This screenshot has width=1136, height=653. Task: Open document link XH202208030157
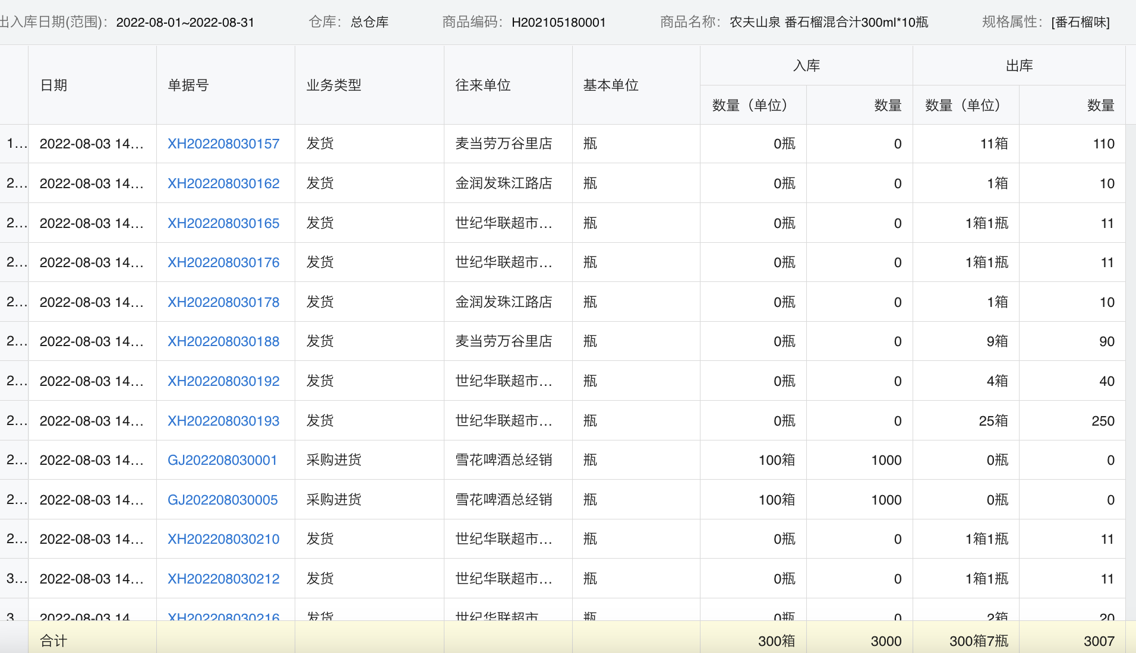(x=223, y=144)
